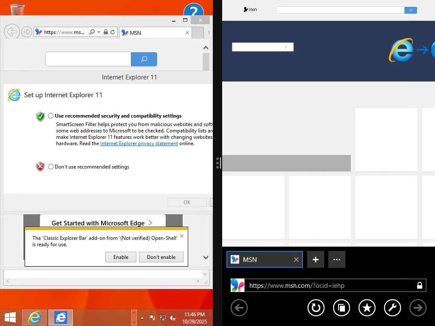The image size is (435, 326).
Task: Refresh the page in desktop IE address bar
Action: pos(112,32)
